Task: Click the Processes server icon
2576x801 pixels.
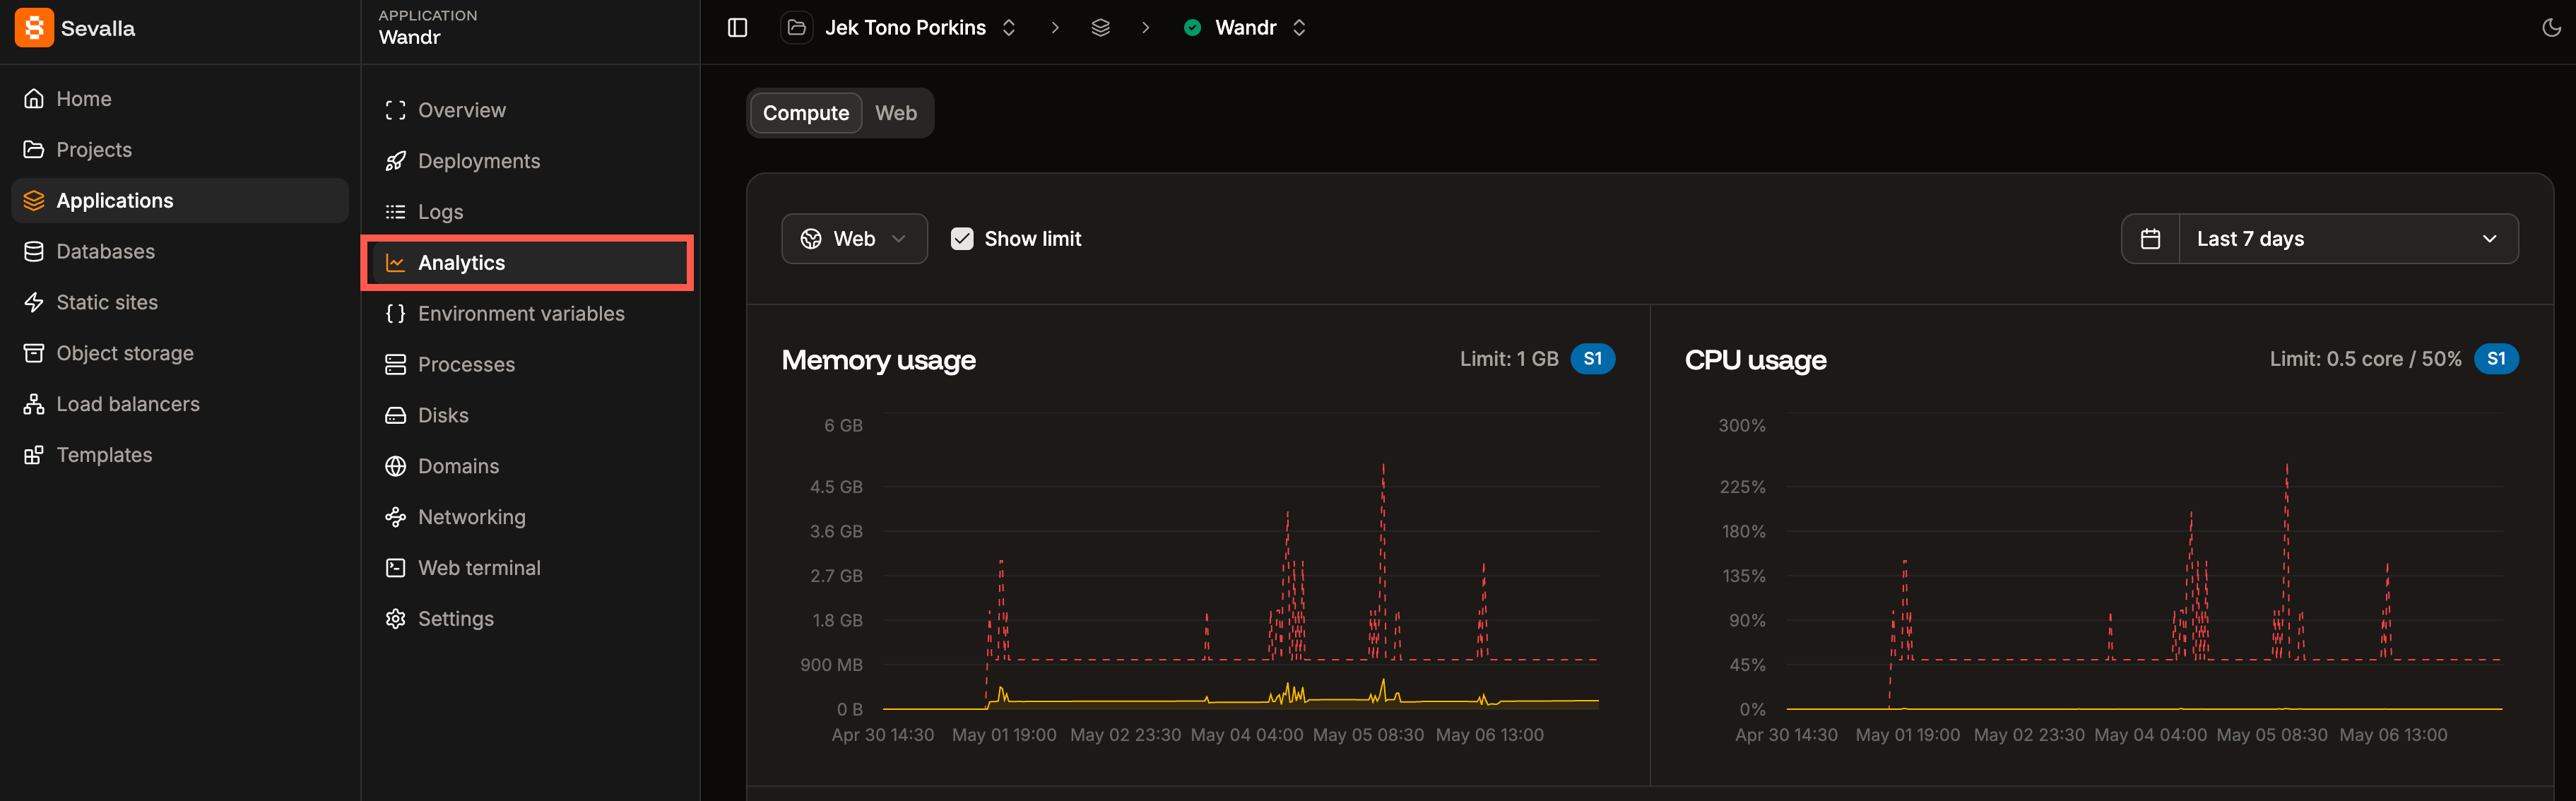Action: [396, 366]
